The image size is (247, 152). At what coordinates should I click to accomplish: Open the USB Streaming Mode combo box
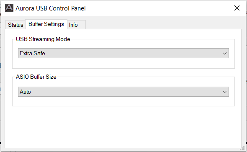pos(123,53)
